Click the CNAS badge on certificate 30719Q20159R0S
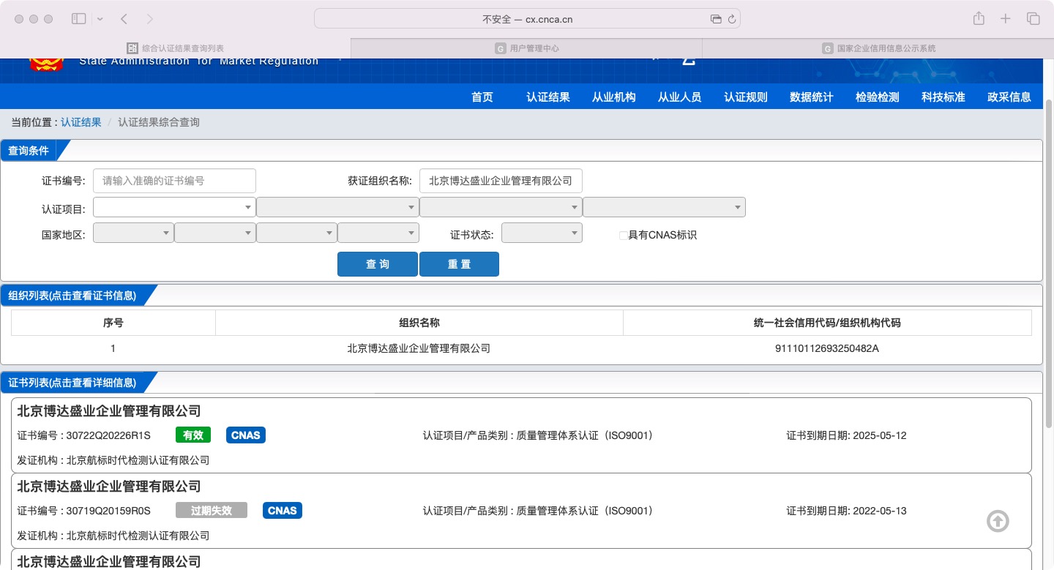Screen dimensions: 1054x570 283,511
